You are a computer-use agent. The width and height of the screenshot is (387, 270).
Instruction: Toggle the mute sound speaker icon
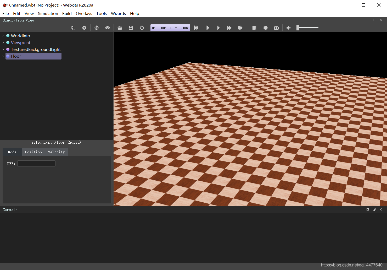pos(289,28)
